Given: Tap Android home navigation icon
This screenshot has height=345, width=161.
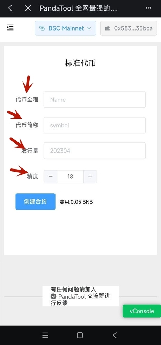Looking at the screenshot, I should (x=80, y=335).
